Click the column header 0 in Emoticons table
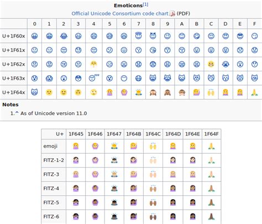Screen dimensions: 262x224 (x=34, y=24)
